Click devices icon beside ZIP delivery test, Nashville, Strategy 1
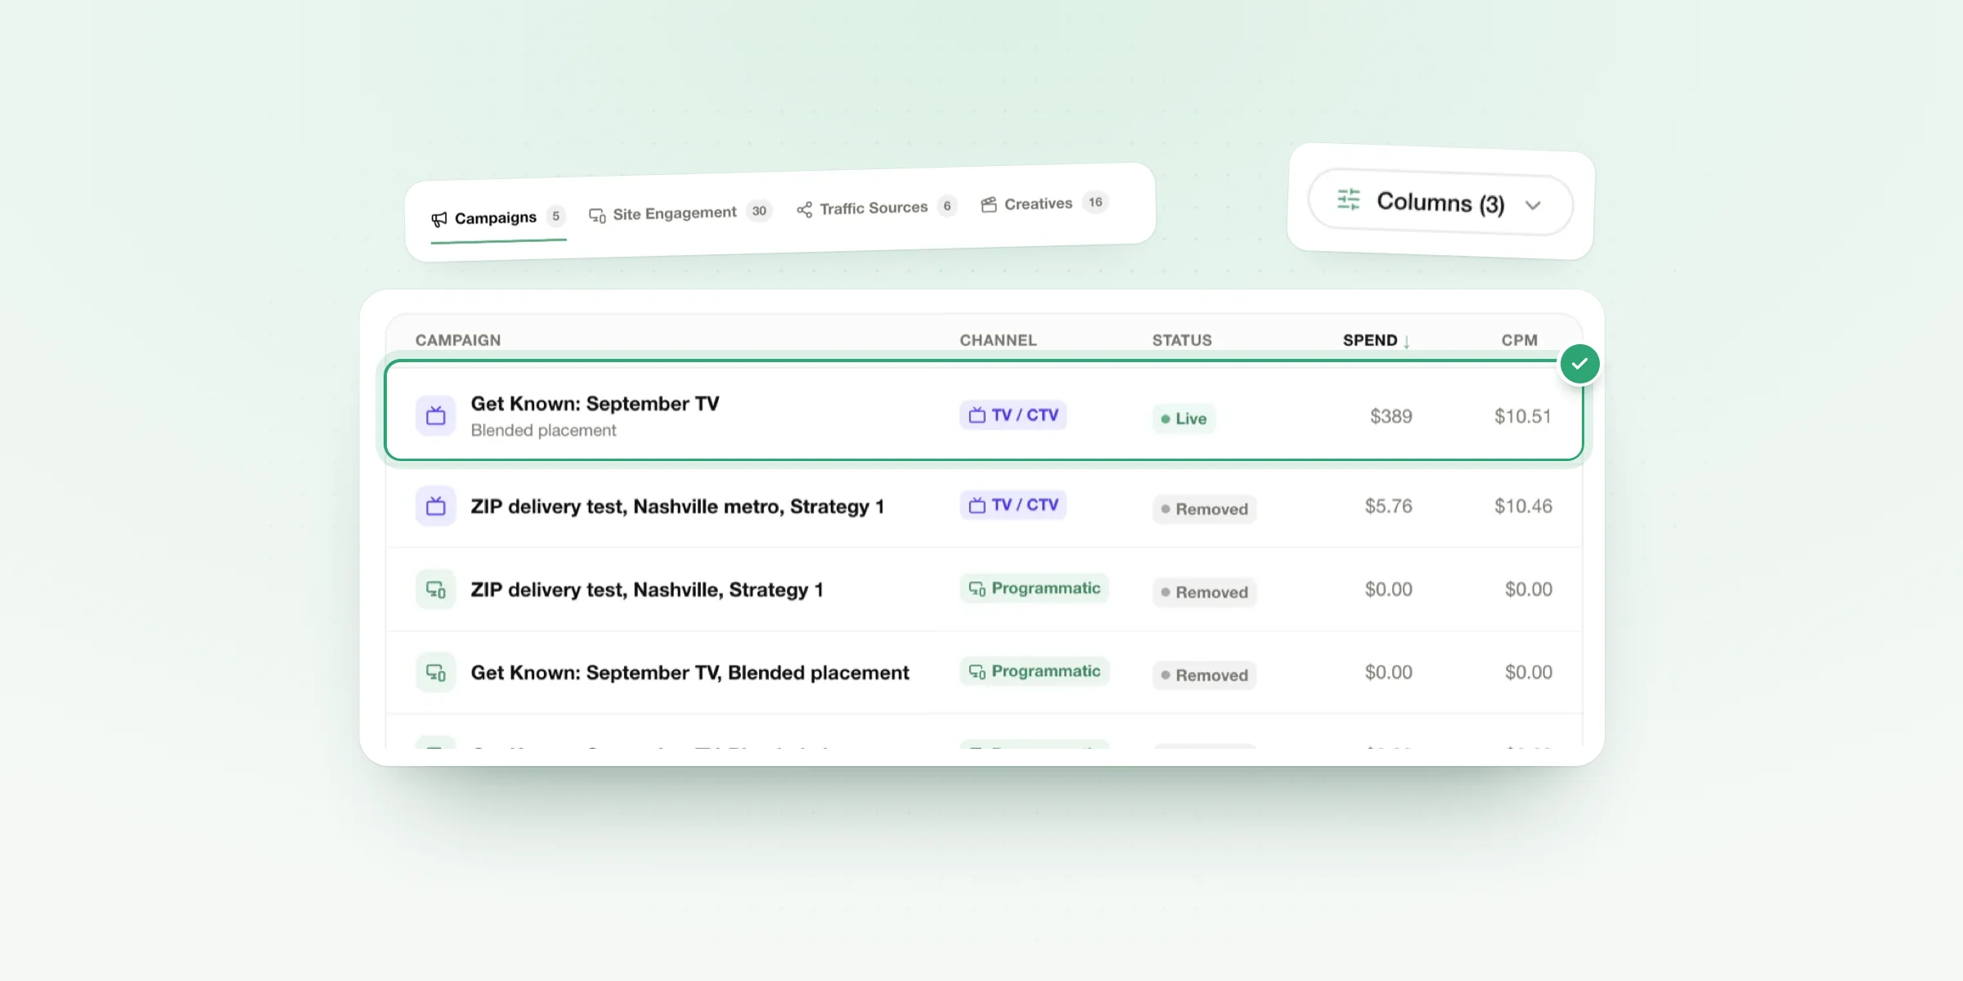This screenshot has height=981, width=1963. (436, 590)
